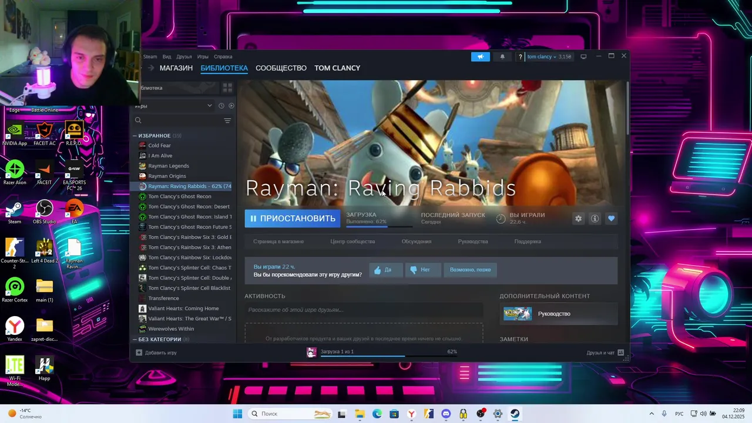Open Steam notifications bell

pos(502,56)
